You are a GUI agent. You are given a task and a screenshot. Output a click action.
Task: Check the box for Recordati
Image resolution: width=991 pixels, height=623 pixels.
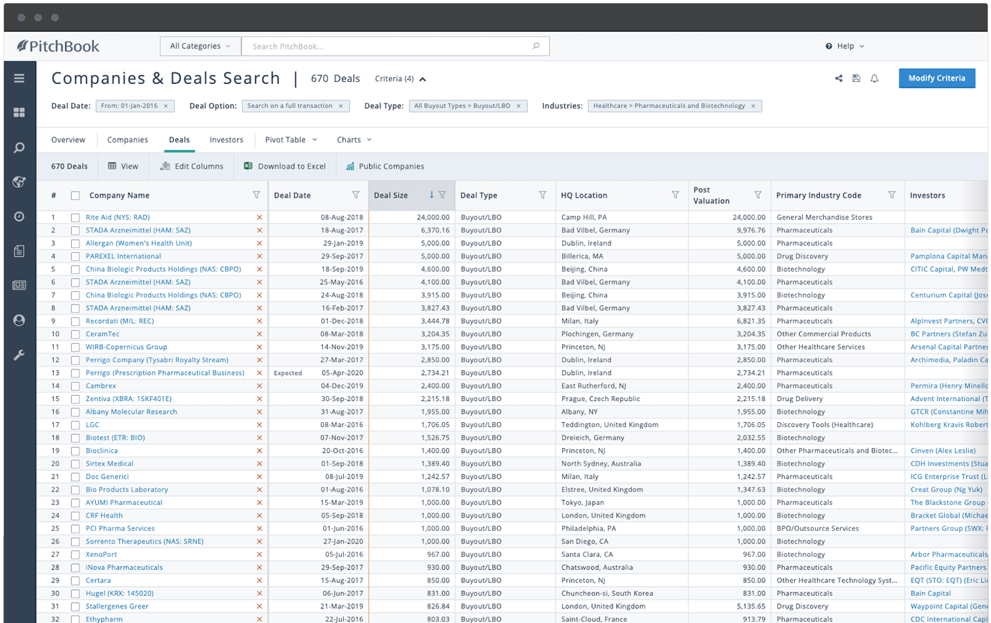click(75, 321)
